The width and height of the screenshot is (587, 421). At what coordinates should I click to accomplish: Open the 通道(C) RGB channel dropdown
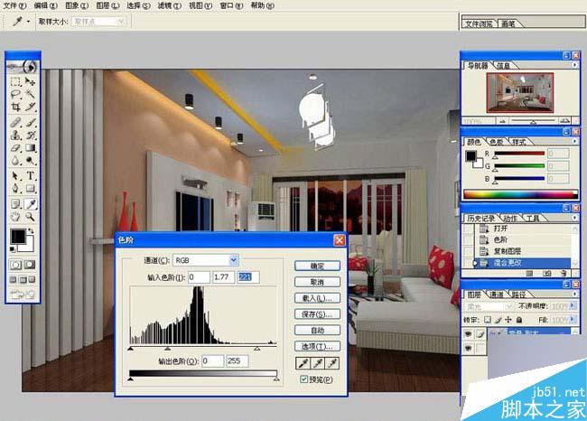point(234,260)
